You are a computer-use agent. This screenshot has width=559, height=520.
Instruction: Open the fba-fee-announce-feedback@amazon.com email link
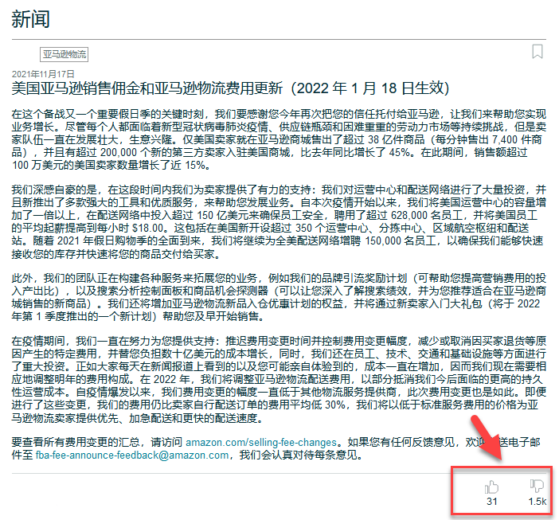(x=132, y=455)
